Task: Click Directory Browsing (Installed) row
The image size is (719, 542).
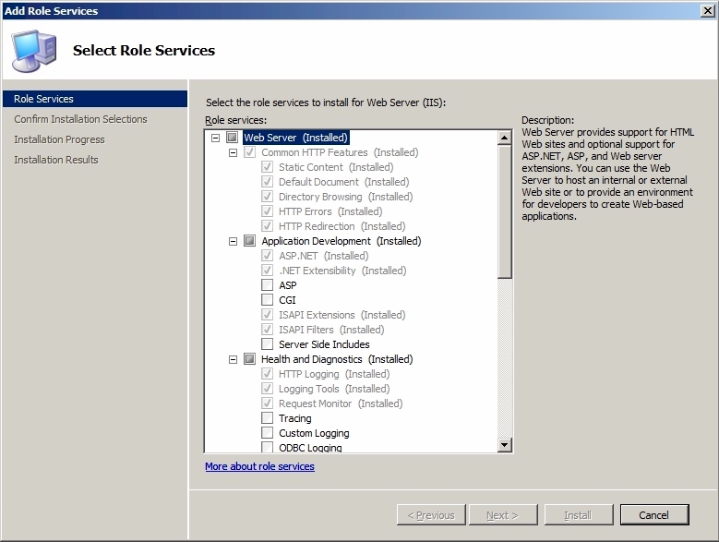Action: (346, 197)
